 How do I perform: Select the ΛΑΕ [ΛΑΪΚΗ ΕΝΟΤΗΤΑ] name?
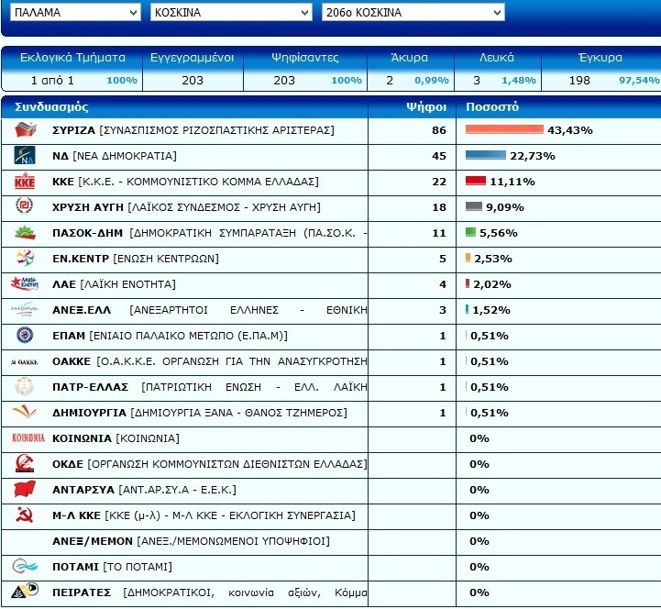coord(114,284)
